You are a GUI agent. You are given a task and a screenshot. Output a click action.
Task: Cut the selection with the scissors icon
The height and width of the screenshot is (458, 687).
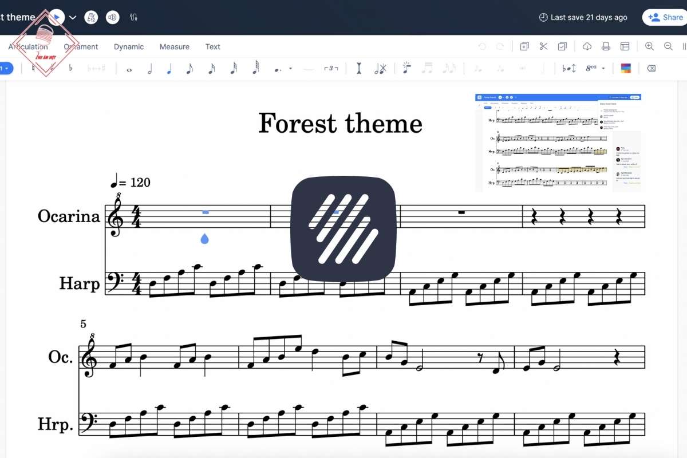[543, 46]
